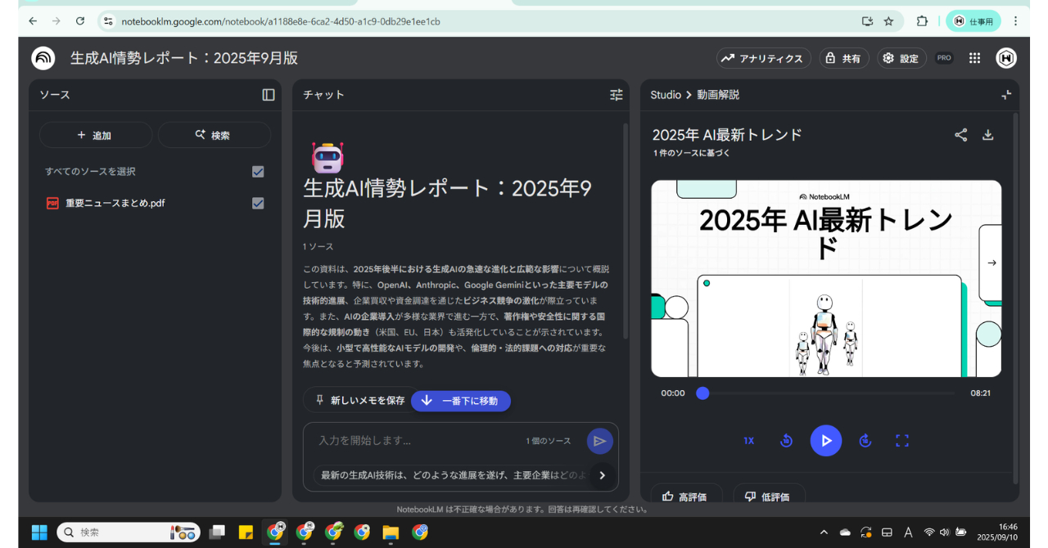This screenshot has height=548, width=1048.
Task: Toggle 1X playback speed
Action: [x=748, y=440]
